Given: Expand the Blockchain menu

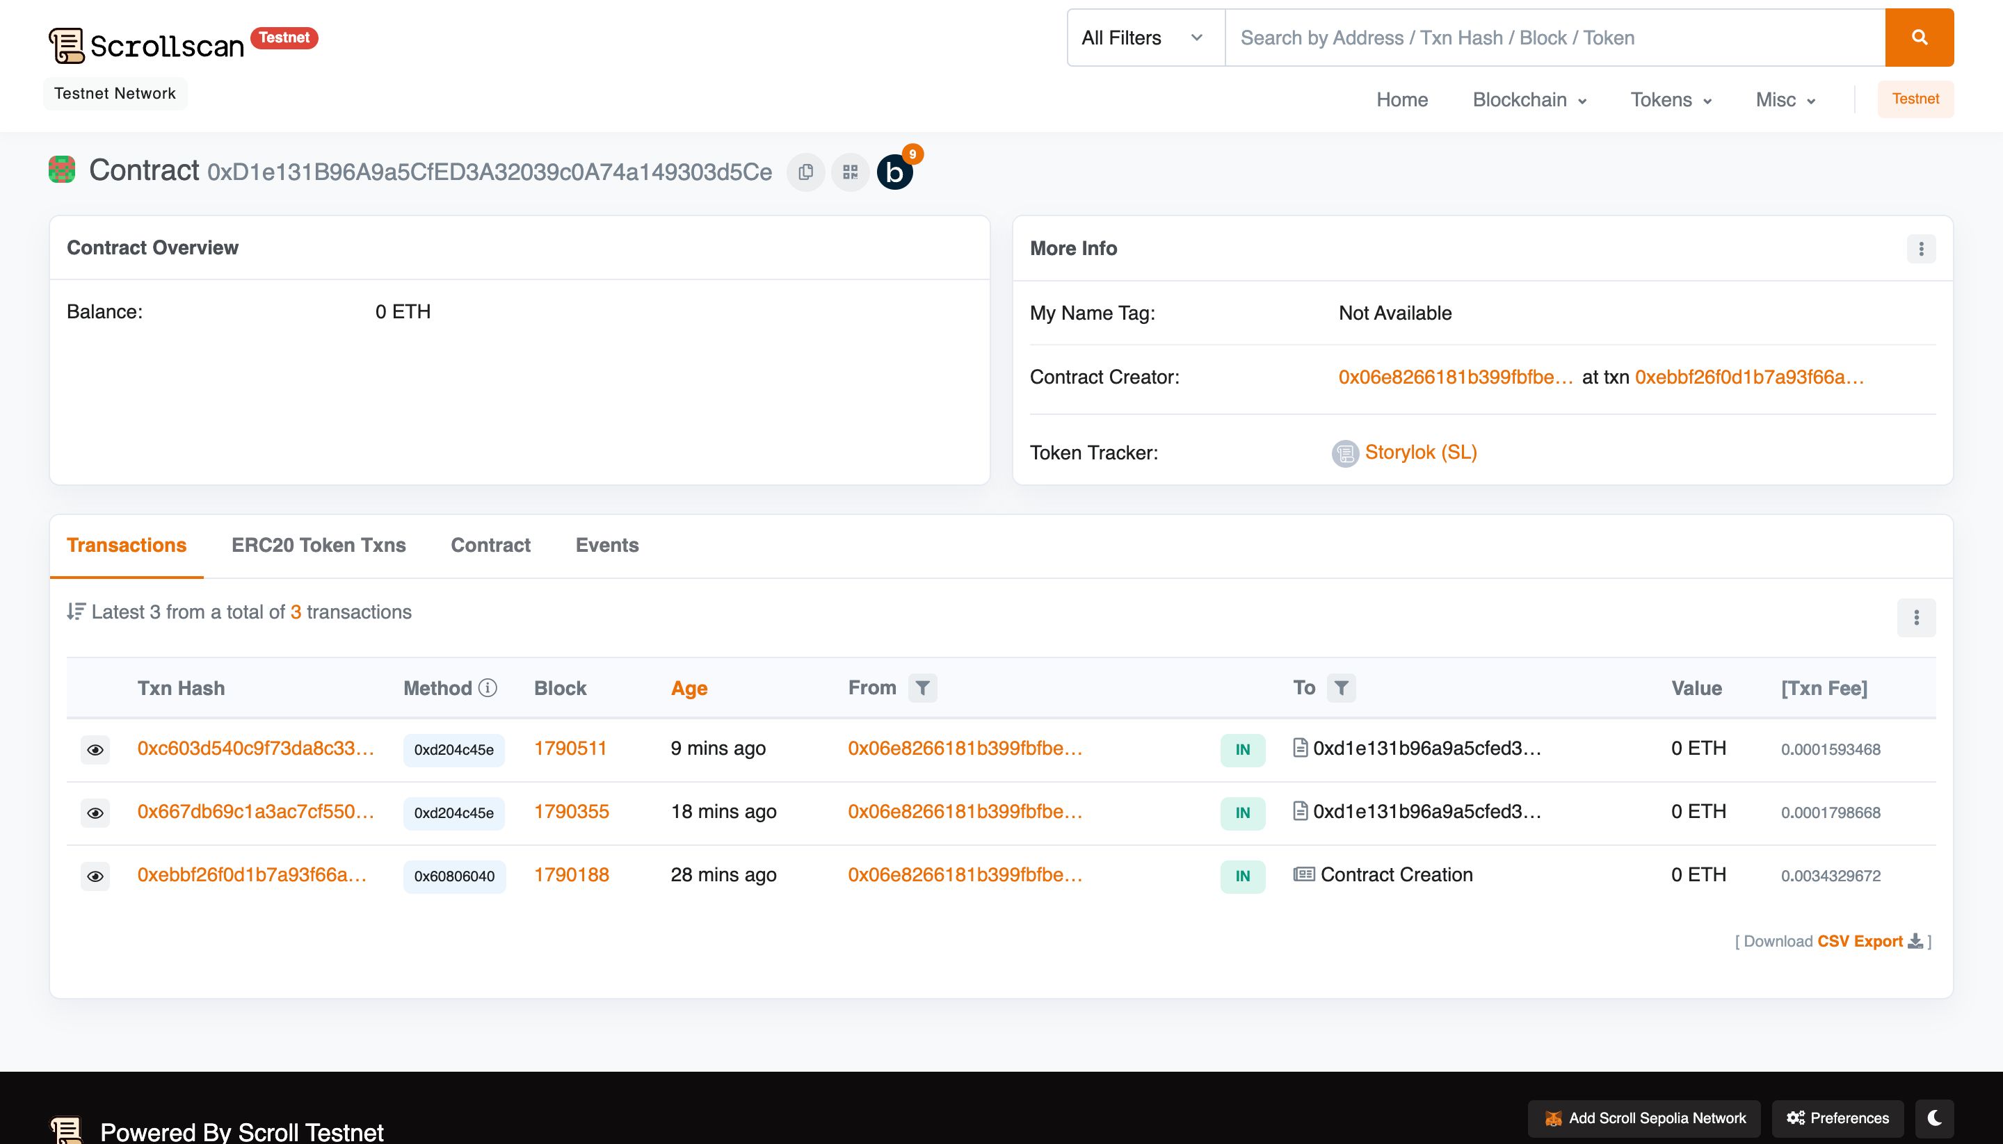Looking at the screenshot, I should pyautogui.click(x=1529, y=100).
